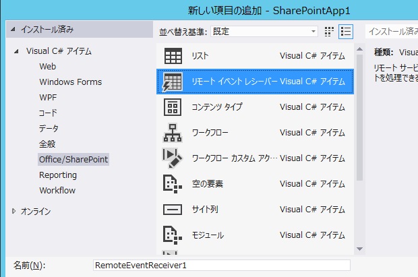The image size is (418, 277).
Task: Select the モジュール icon
Action: pos(173,235)
